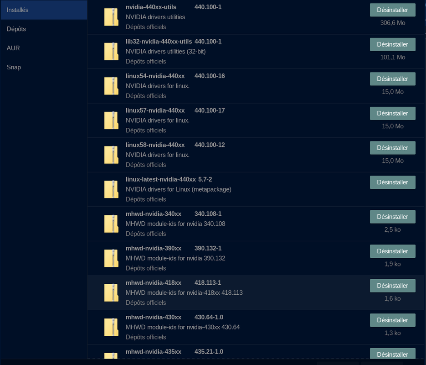Click the nvidia-440xx-utils package icon

click(x=111, y=17)
